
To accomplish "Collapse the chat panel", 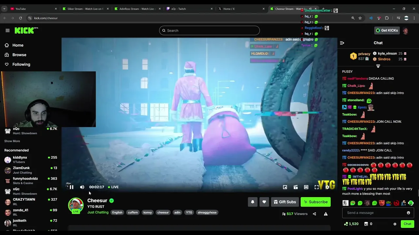I will (x=342, y=43).
